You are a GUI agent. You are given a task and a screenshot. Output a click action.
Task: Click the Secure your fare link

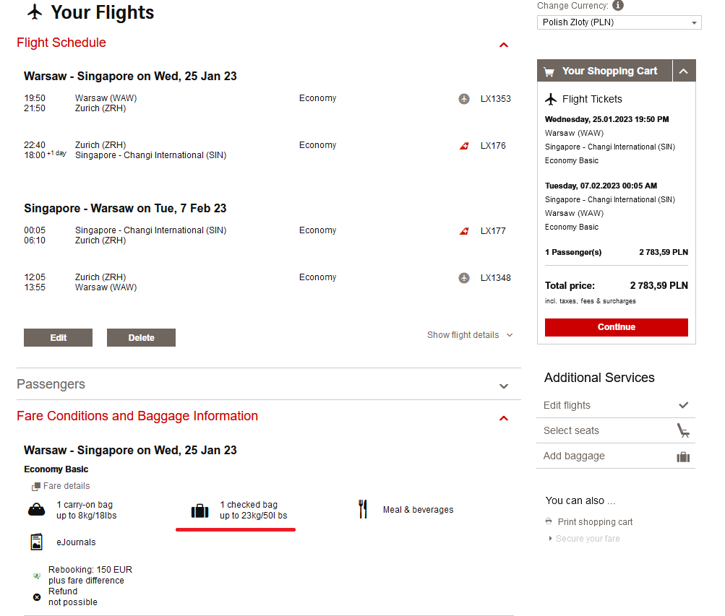pos(588,539)
